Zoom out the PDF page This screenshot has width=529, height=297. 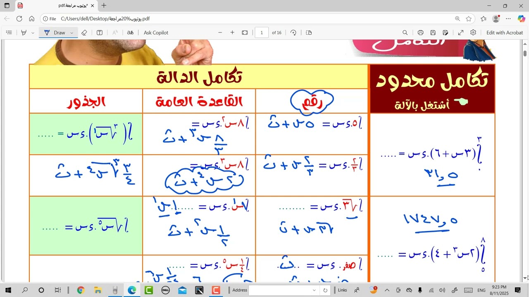coord(220,33)
